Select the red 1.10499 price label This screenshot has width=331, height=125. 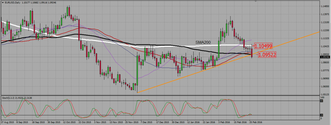[263, 46]
